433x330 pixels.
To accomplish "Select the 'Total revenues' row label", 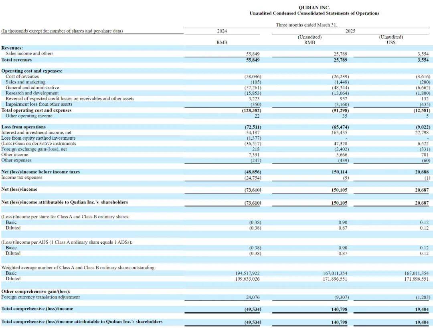I will click(16, 60).
